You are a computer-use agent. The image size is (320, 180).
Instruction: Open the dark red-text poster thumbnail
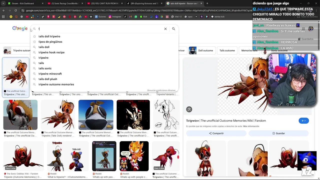pyautogui.click(x=133, y=115)
